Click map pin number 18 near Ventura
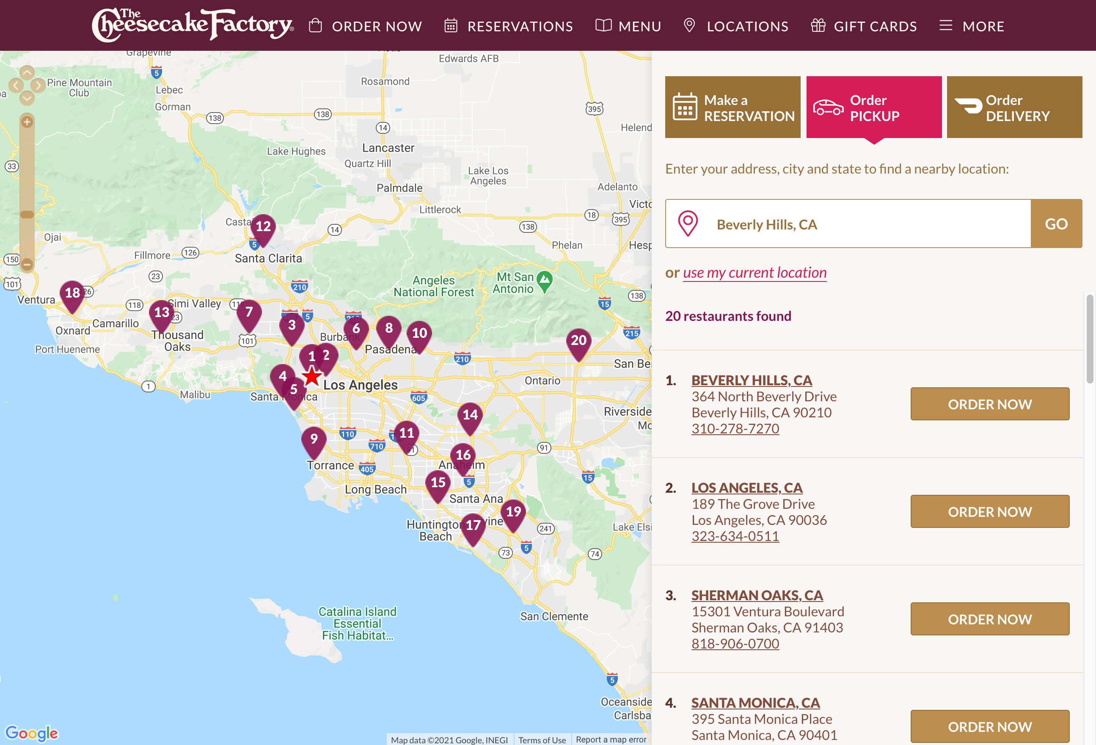 (x=72, y=296)
